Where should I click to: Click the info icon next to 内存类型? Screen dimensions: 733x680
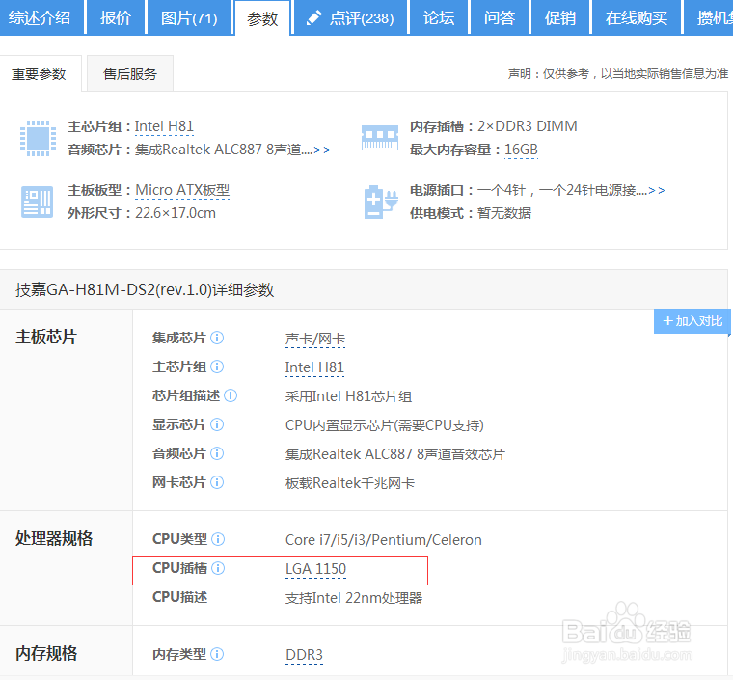point(217,654)
